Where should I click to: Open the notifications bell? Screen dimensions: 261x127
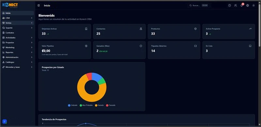coord(241,6)
